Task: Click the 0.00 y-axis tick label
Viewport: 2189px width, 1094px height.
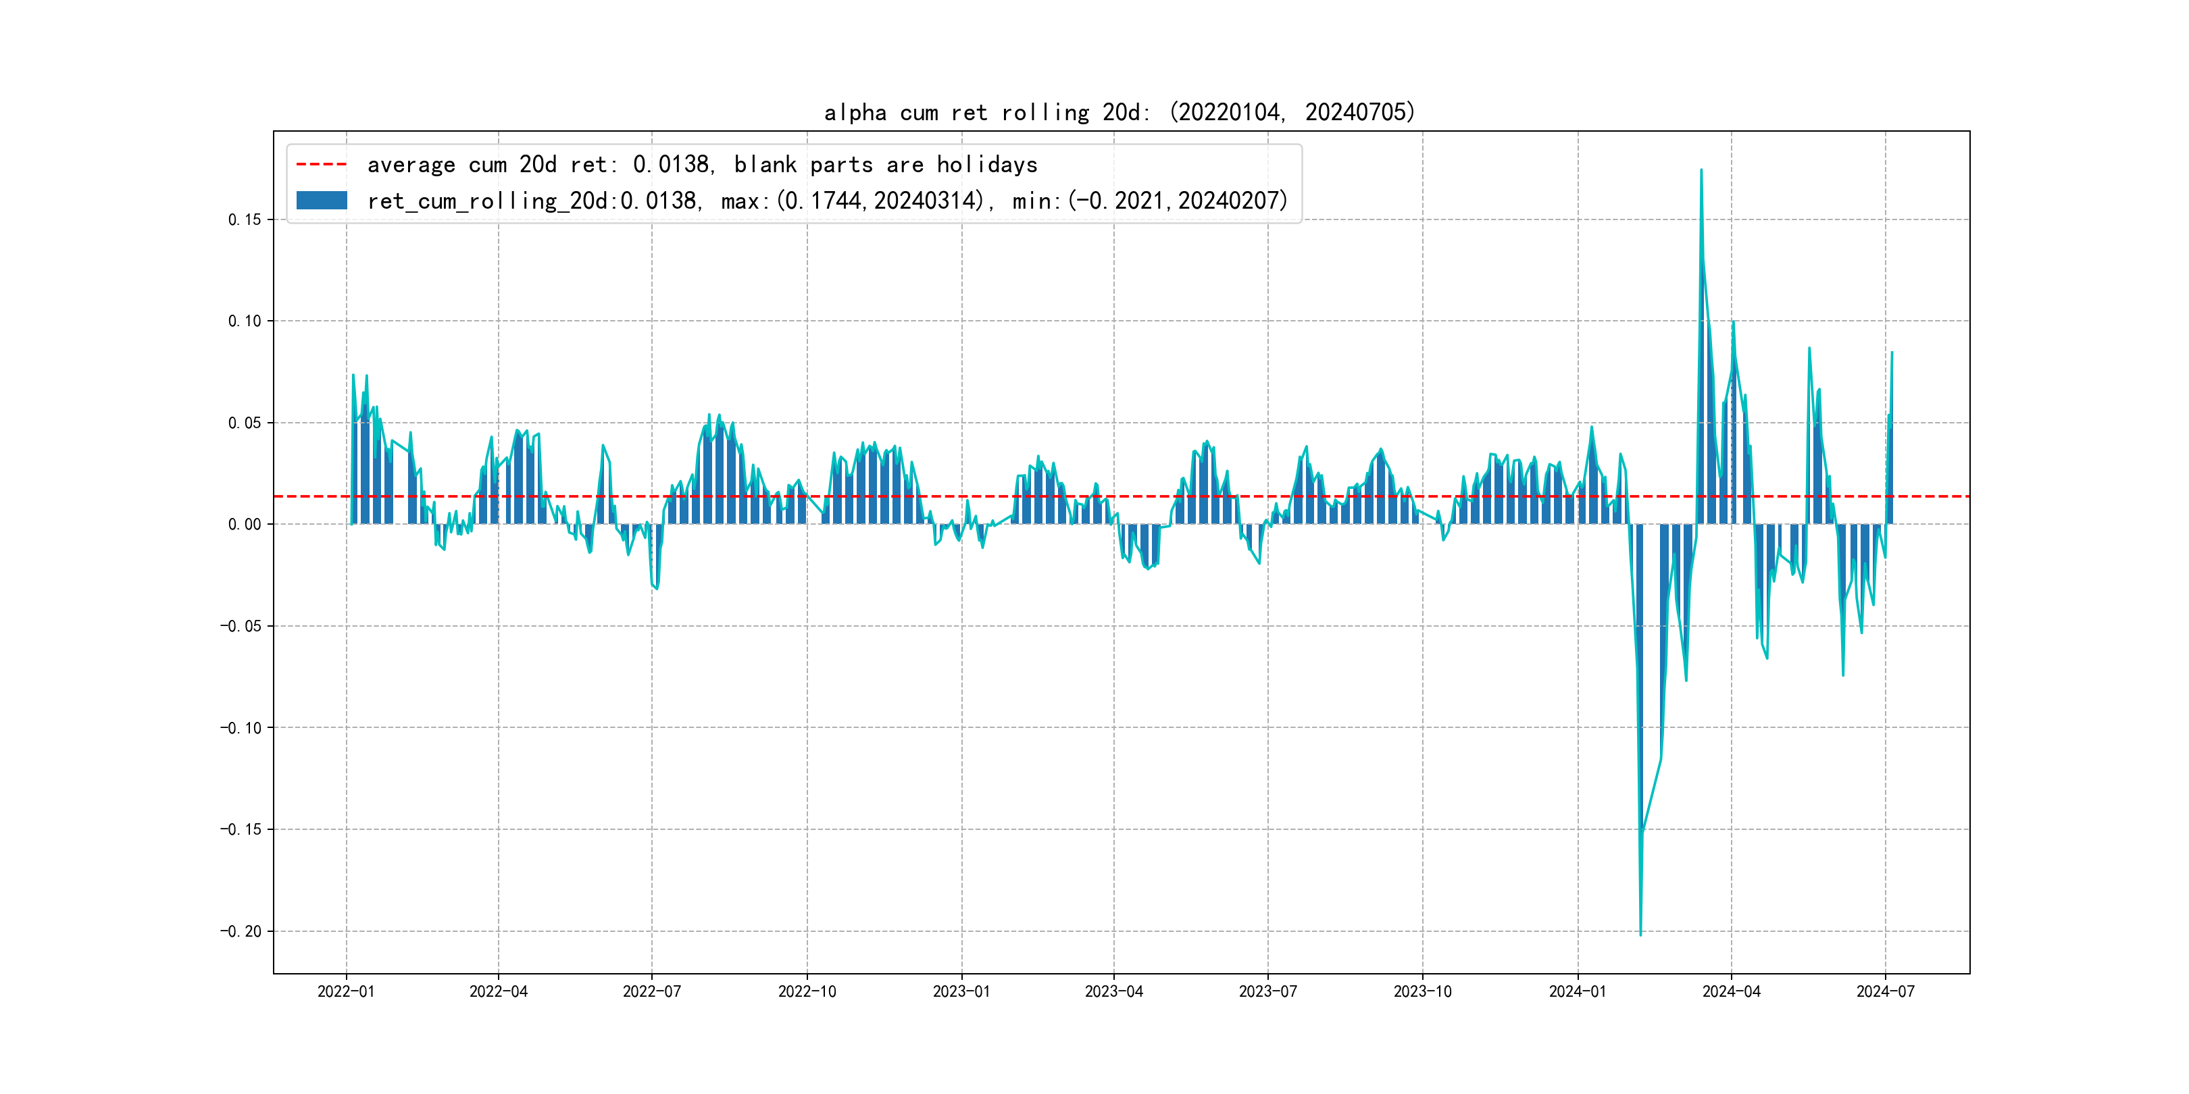Action: click(x=245, y=524)
